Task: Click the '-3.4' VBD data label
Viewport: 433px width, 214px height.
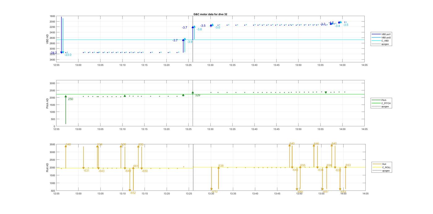Action: (337, 26)
